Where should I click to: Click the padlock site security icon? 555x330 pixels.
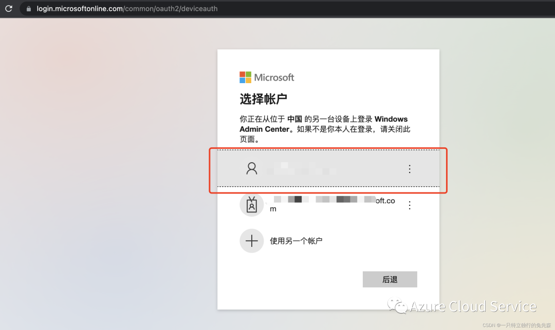29,9
